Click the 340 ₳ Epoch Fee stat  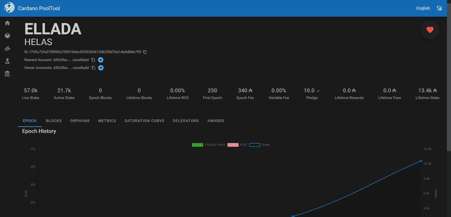coord(245,94)
